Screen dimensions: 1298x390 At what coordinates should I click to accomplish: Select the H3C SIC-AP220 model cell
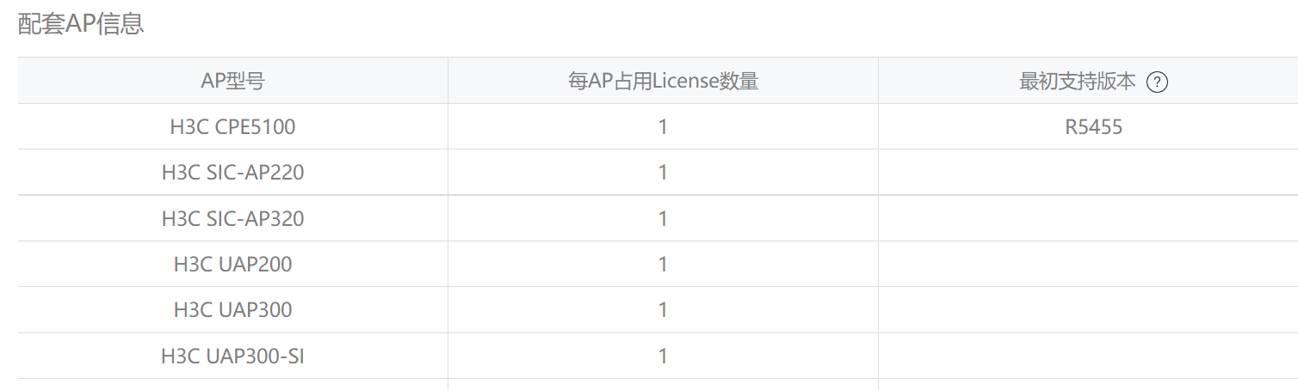pyautogui.click(x=232, y=173)
